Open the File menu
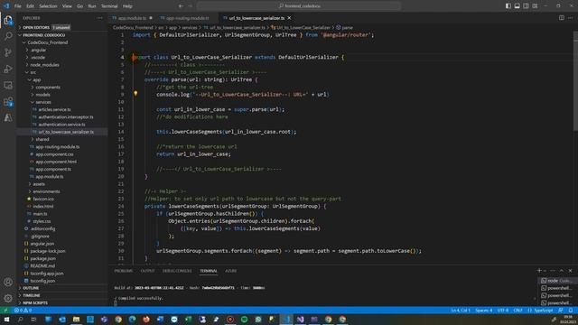 (18, 6)
